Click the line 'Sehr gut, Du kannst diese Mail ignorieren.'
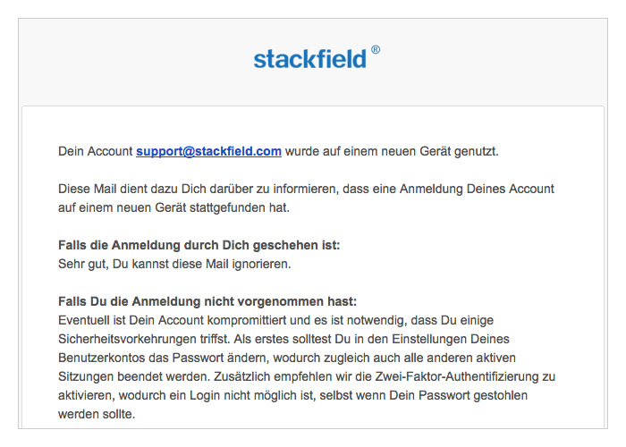626x447 pixels. tap(174, 264)
